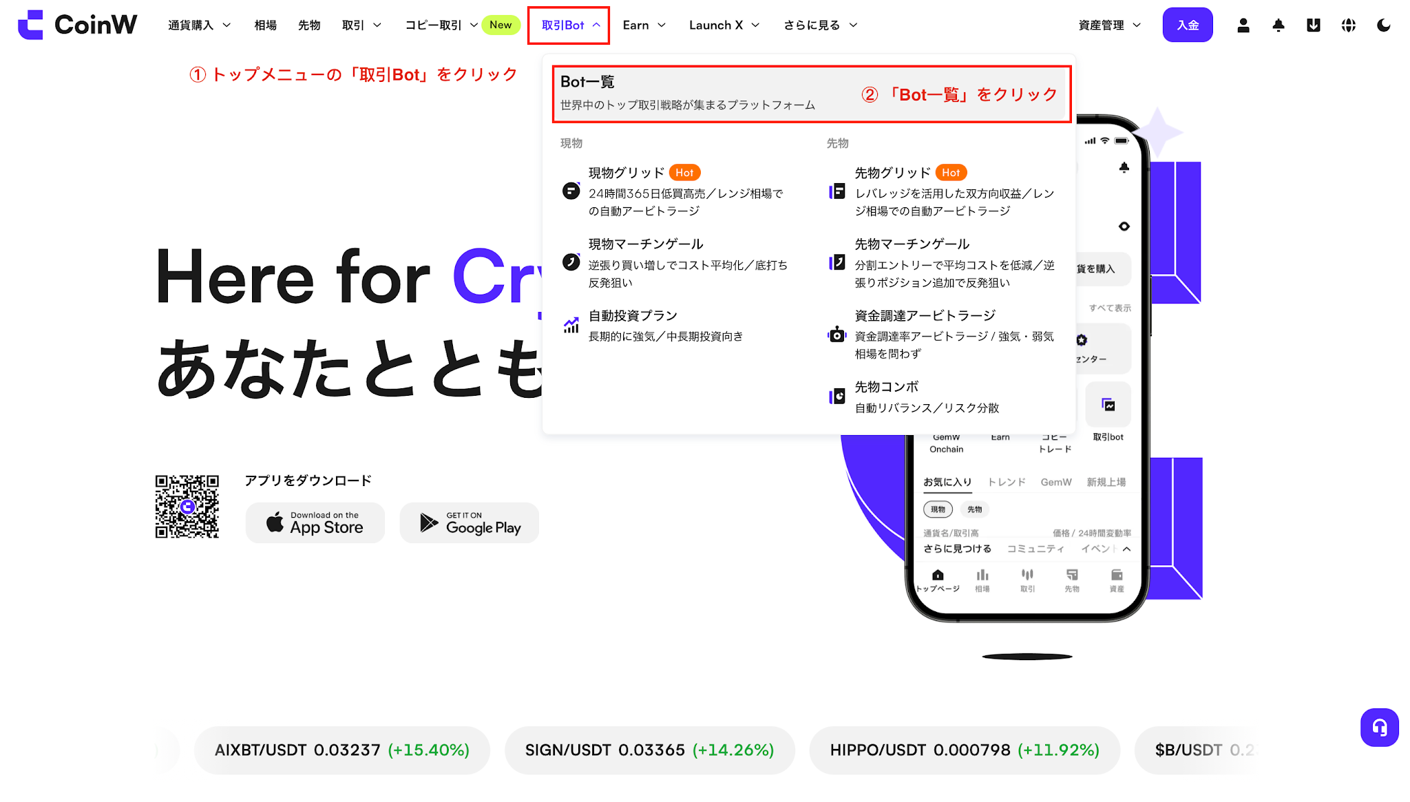The image size is (1410, 802).
Task: Expand the 通貨購入 dropdown menu
Action: pyautogui.click(x=199, y=25)
